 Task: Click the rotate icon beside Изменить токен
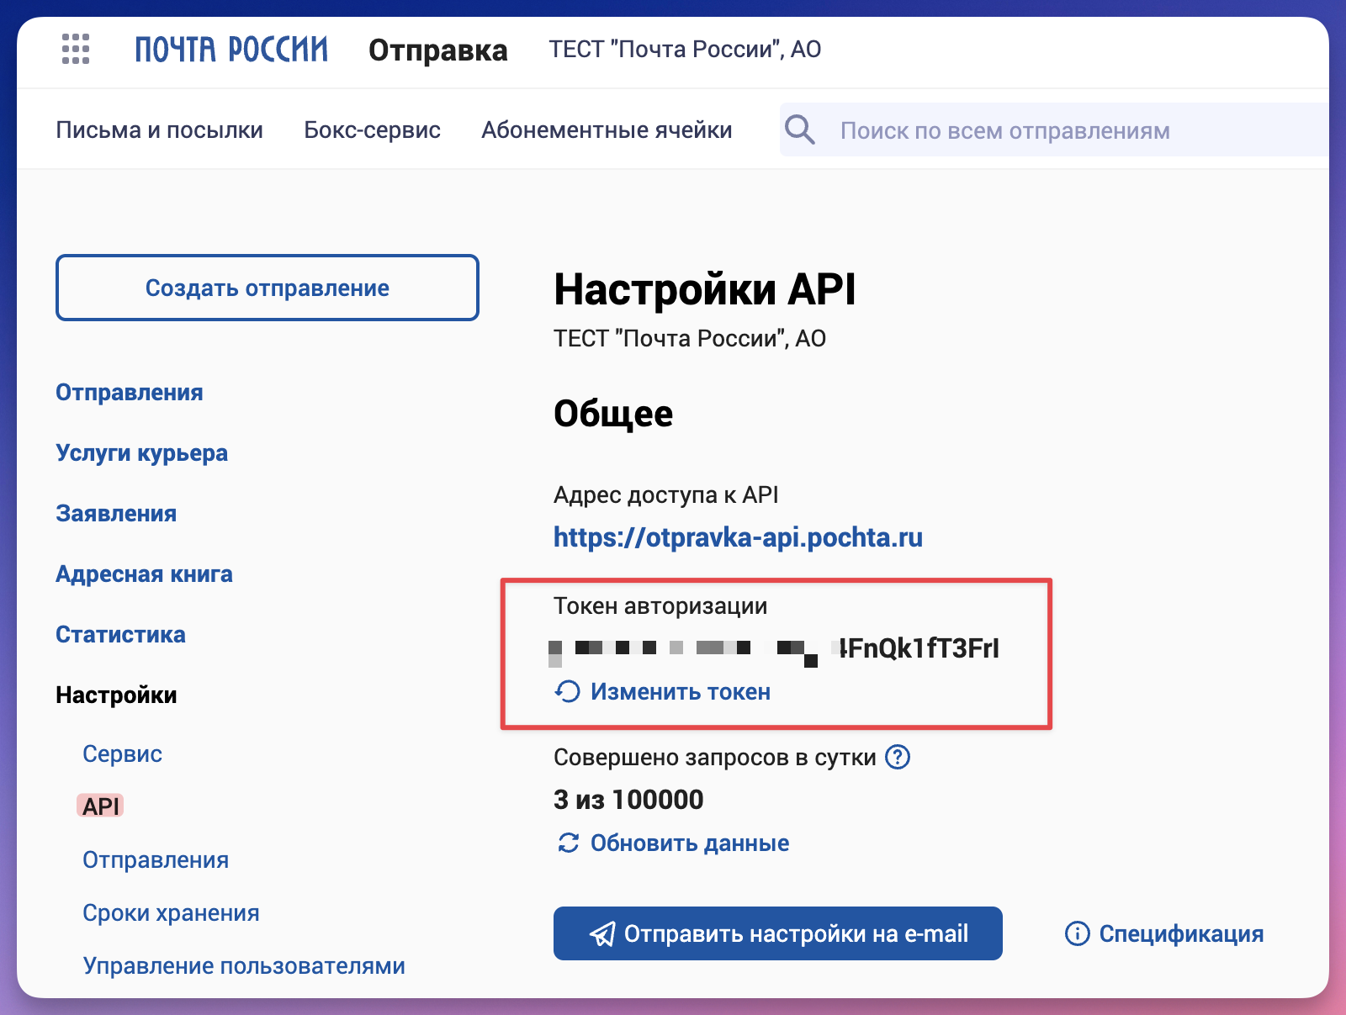pos(567,691)
